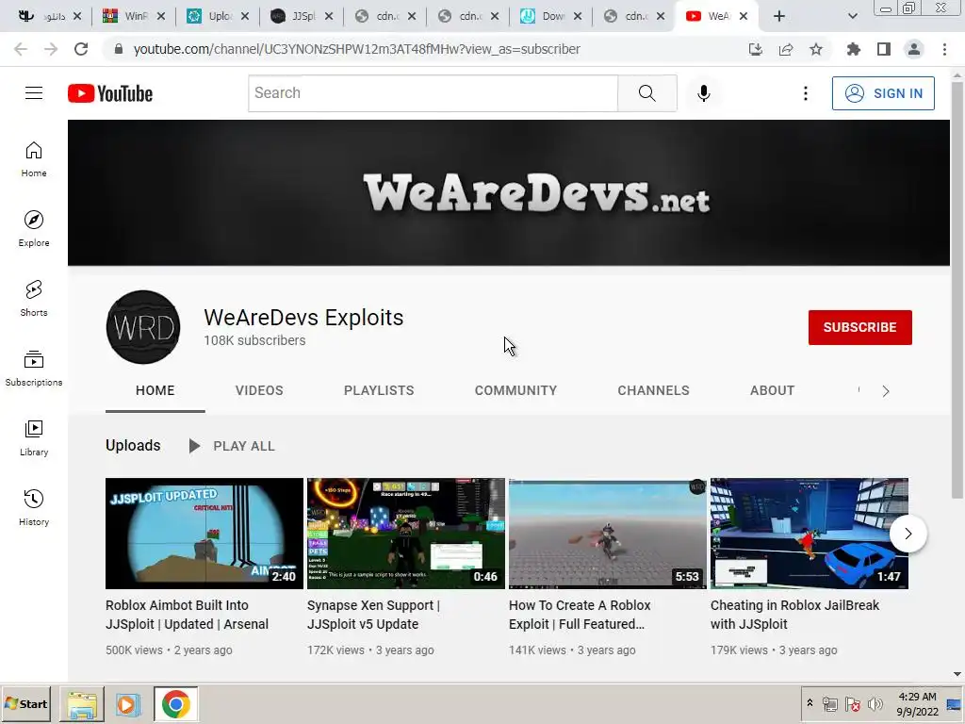Install app icon in address bar

click(x=756, y=49)
